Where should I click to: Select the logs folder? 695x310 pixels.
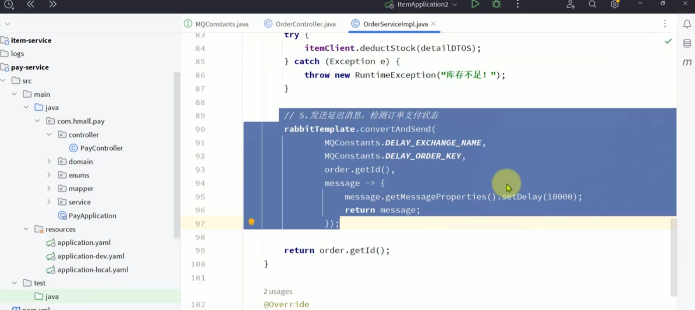tap(17, 53)
